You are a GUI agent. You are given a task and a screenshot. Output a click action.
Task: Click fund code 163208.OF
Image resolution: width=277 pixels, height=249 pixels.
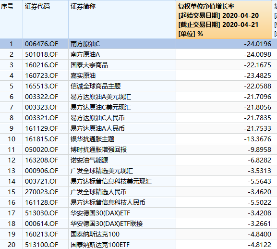coord(41,160)
